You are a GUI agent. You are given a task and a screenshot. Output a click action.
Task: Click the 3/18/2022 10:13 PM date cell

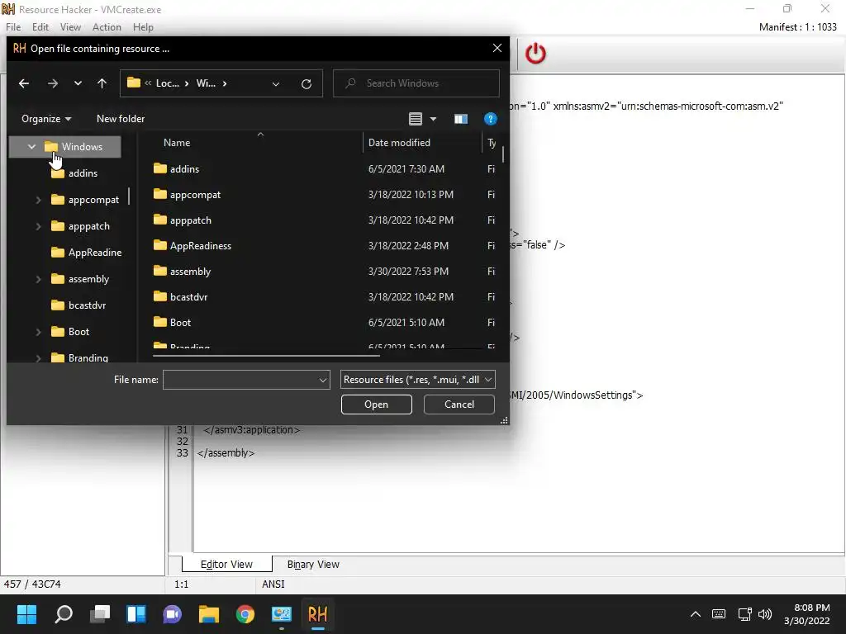click(411, 195)
